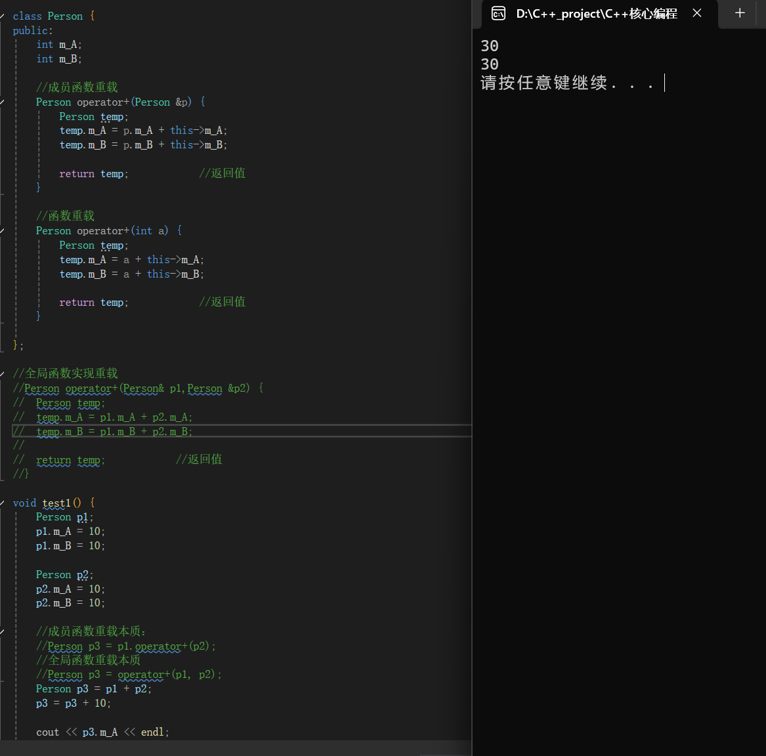766x756 pixels.
Task: Place cursor on 'int m_A;' declaration
Action: tap(59, 45)
